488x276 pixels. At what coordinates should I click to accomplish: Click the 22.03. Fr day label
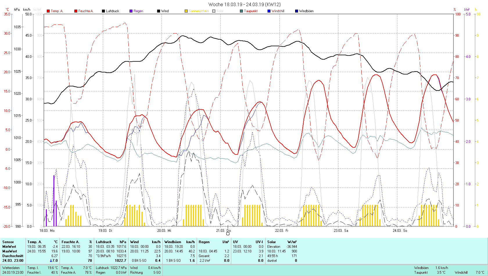pyautogui.click(x=282, y=231)
